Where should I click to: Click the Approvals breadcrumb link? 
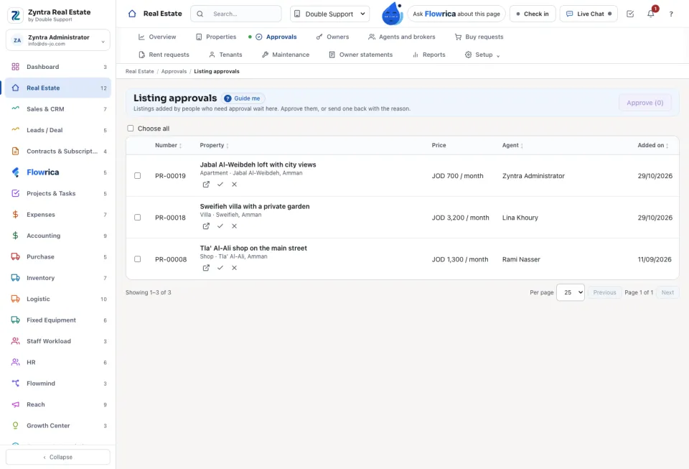click(x=174, y=71)
